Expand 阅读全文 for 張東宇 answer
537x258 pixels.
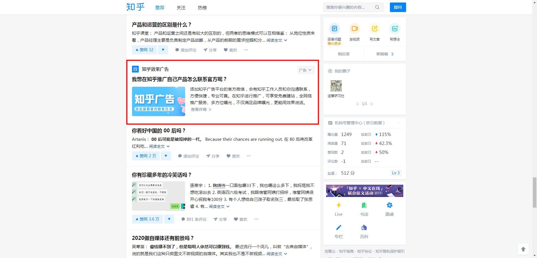(x=219, y=207)
